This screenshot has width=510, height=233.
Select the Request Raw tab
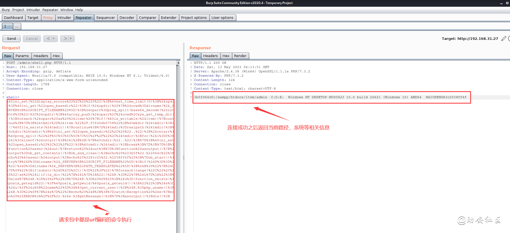pos(8,56)
